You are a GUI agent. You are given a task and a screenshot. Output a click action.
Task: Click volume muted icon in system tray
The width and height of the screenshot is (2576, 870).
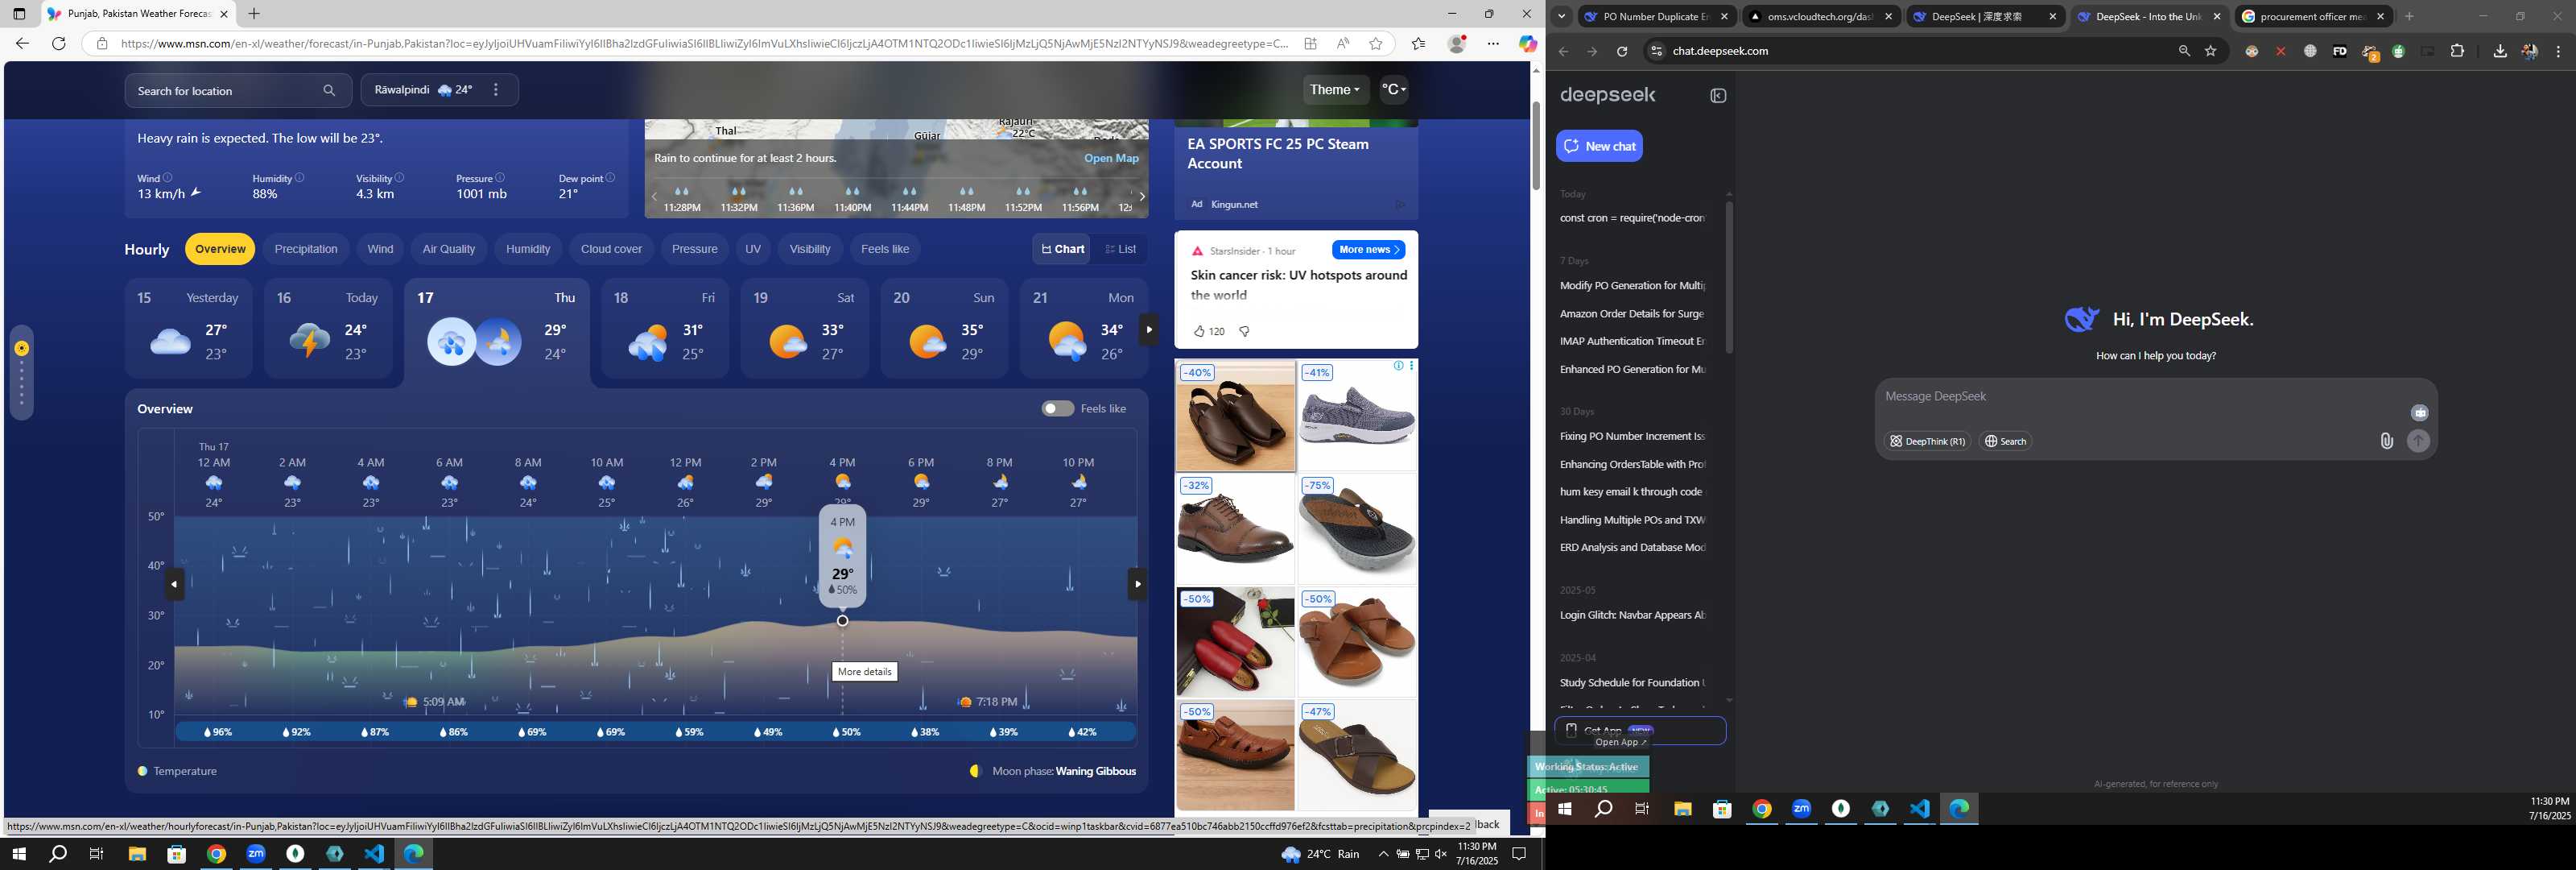point(1440,854)
